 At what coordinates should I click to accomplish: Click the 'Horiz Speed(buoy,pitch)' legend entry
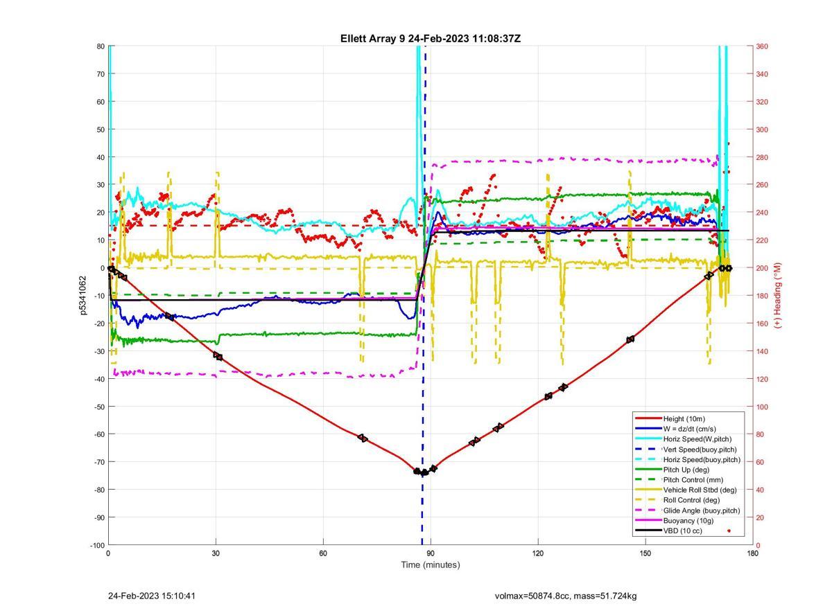(702, 459)
